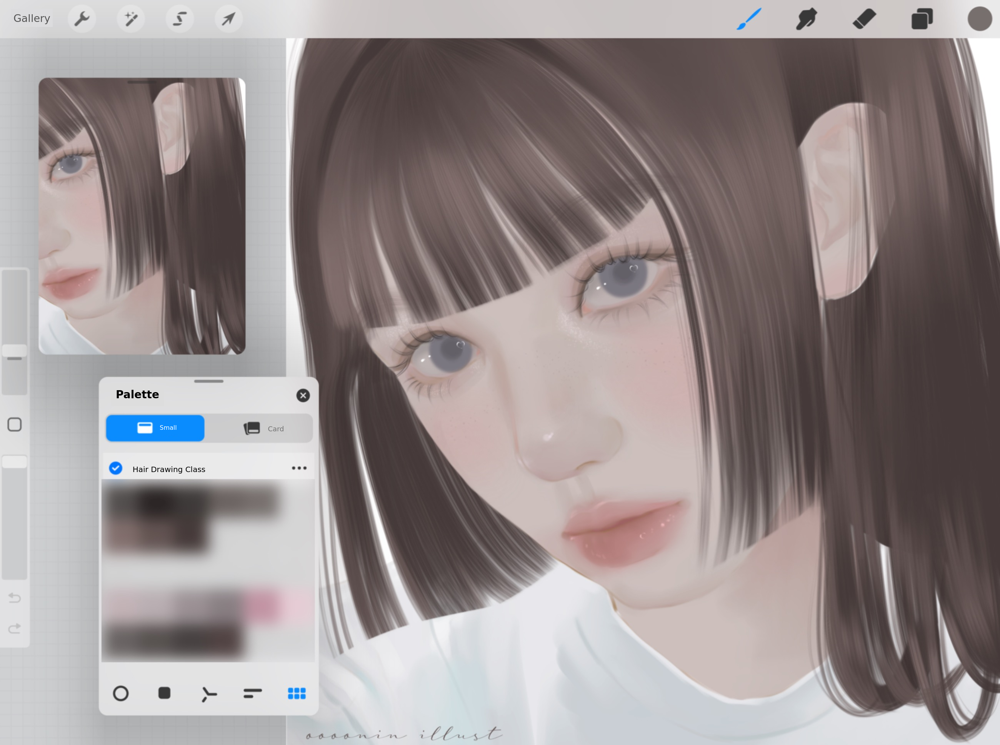The height and width of the screenshot is (745, 1000).
Task: Open the Harmony color tab
Action: click(208, 693)
